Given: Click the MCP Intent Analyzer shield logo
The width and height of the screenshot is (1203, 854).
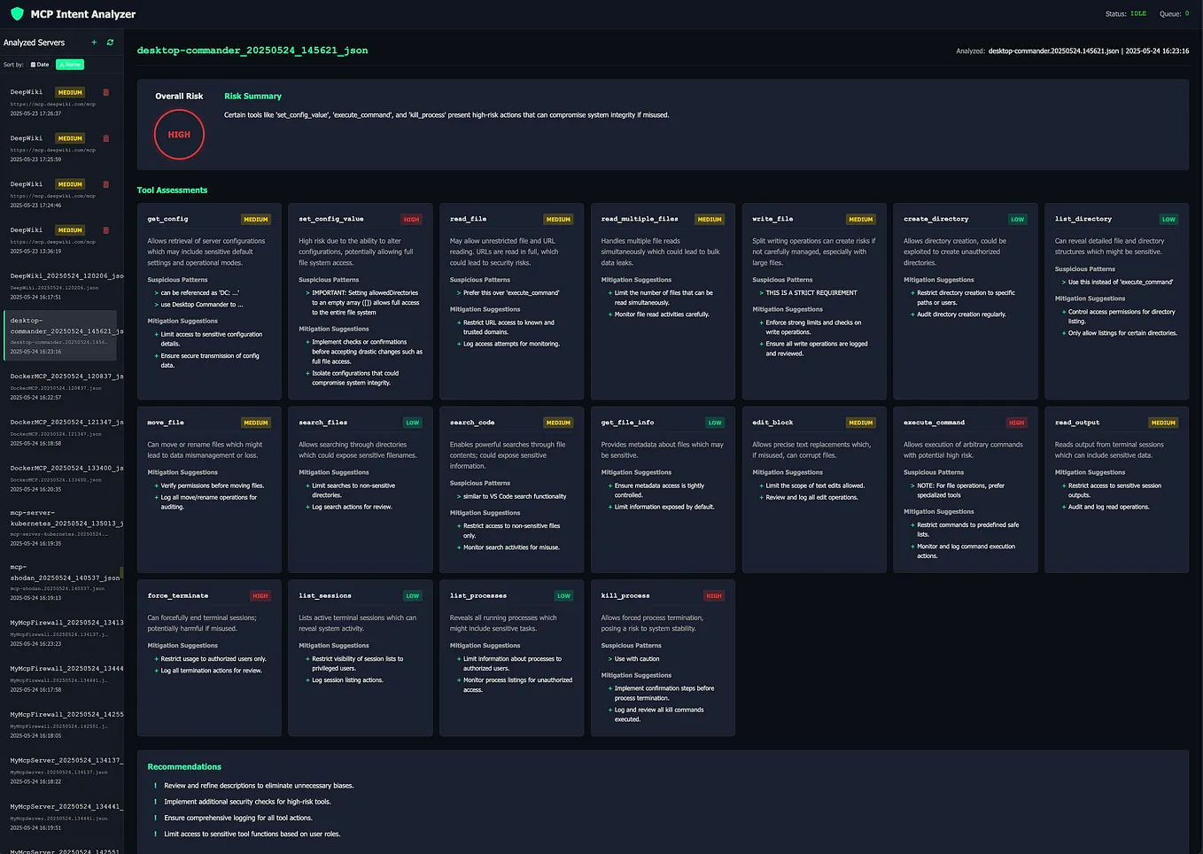Looking at the screenshot, I should [x=16, y=13].
